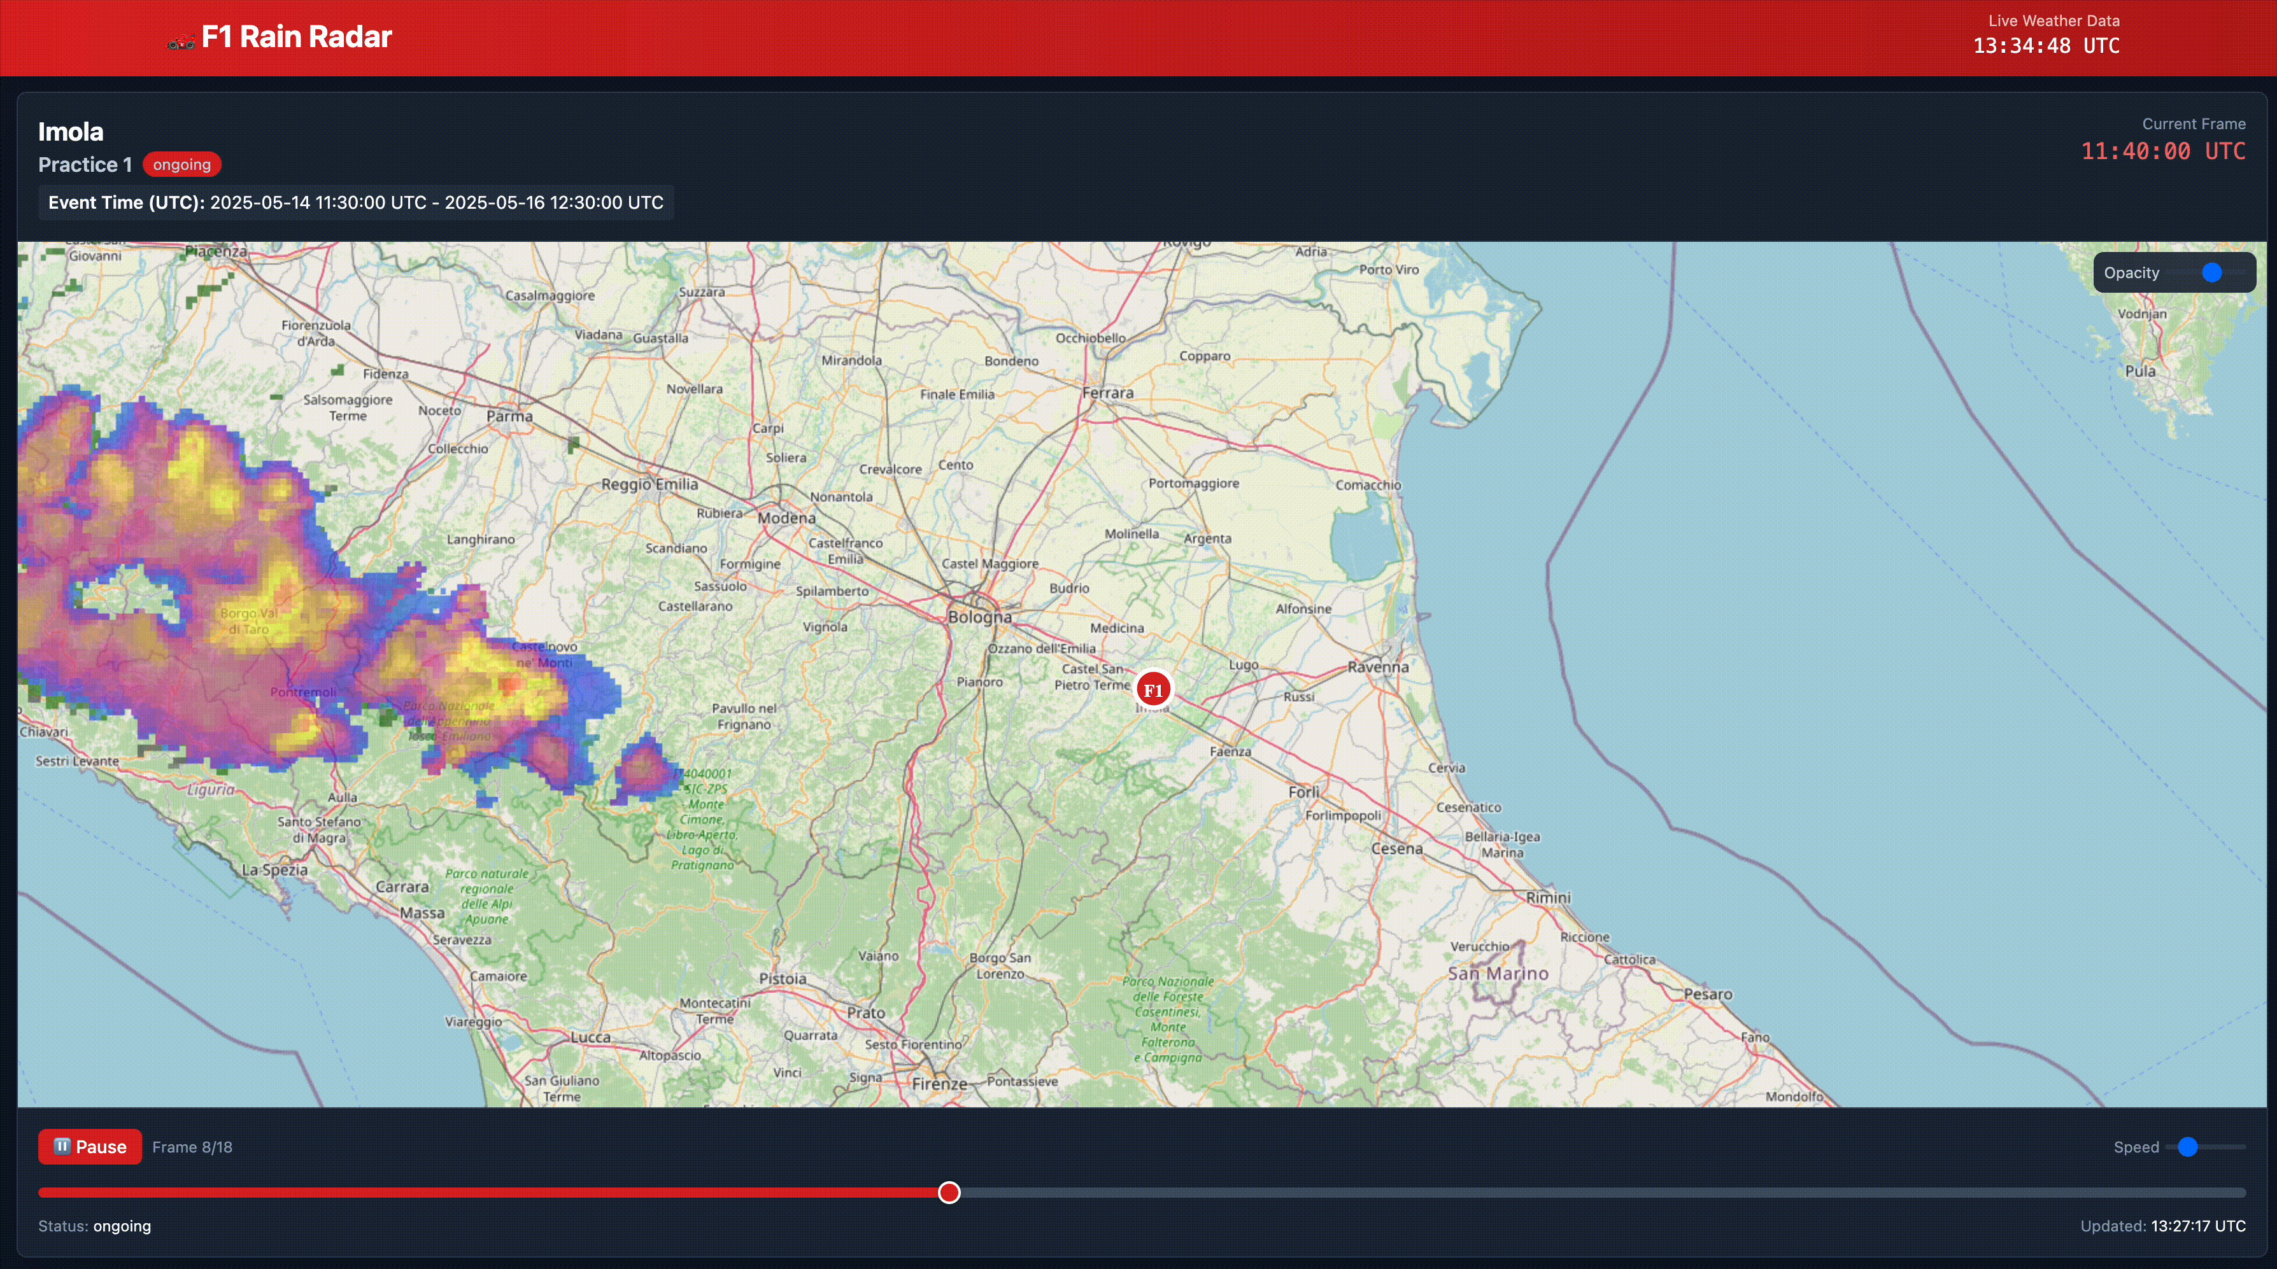Click the Current Frame timestamp readout
This screenshot has height=1269, width=2277.
click(x=2163, y=151)
